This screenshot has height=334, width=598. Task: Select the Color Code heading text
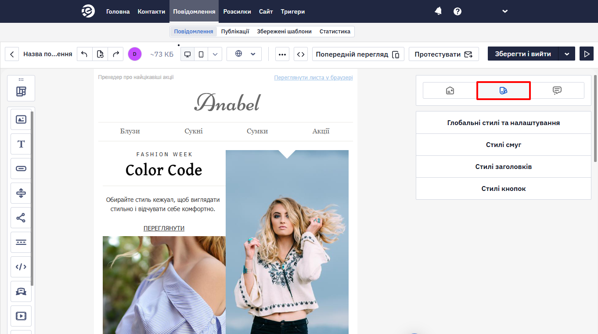164,170
